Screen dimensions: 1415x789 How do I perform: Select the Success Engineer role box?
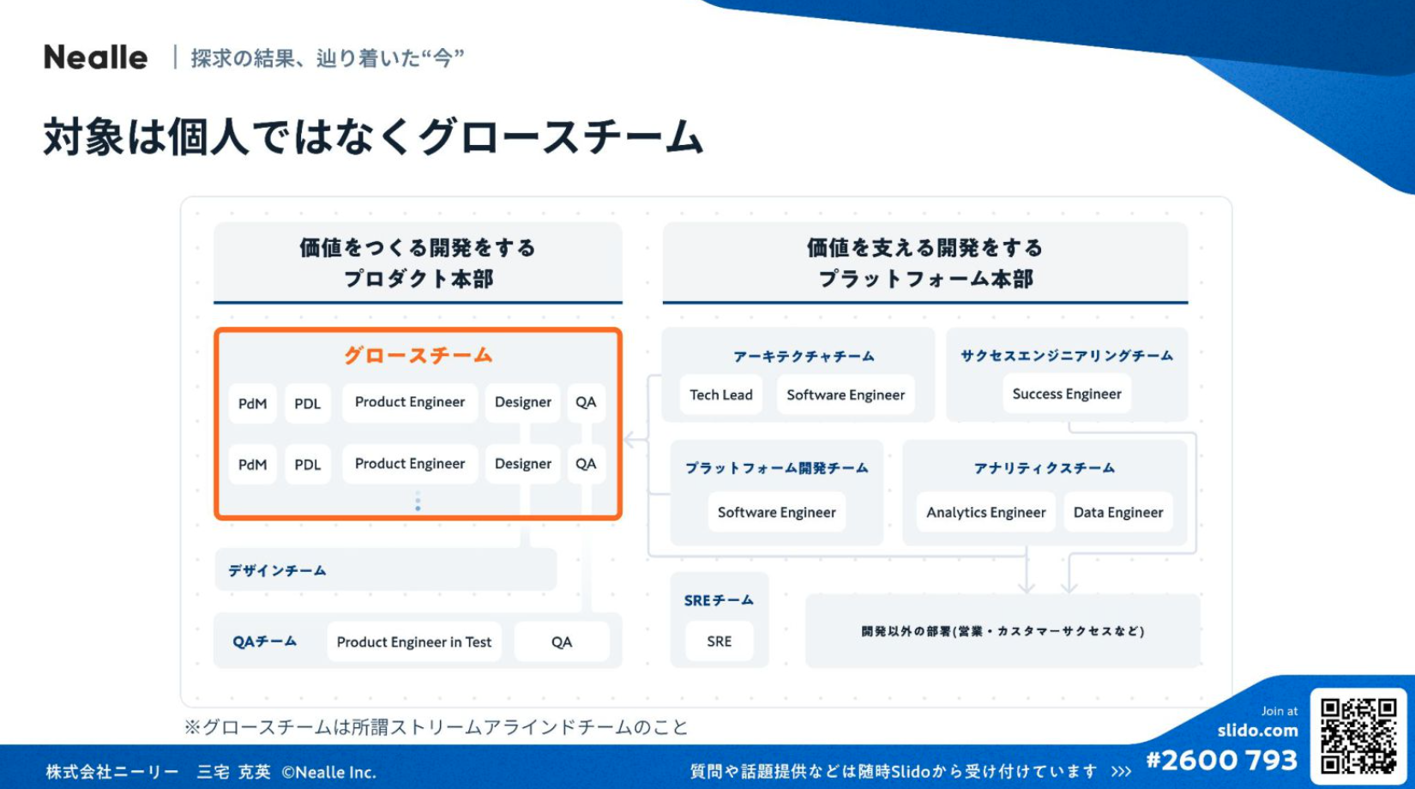point(1066,394)
